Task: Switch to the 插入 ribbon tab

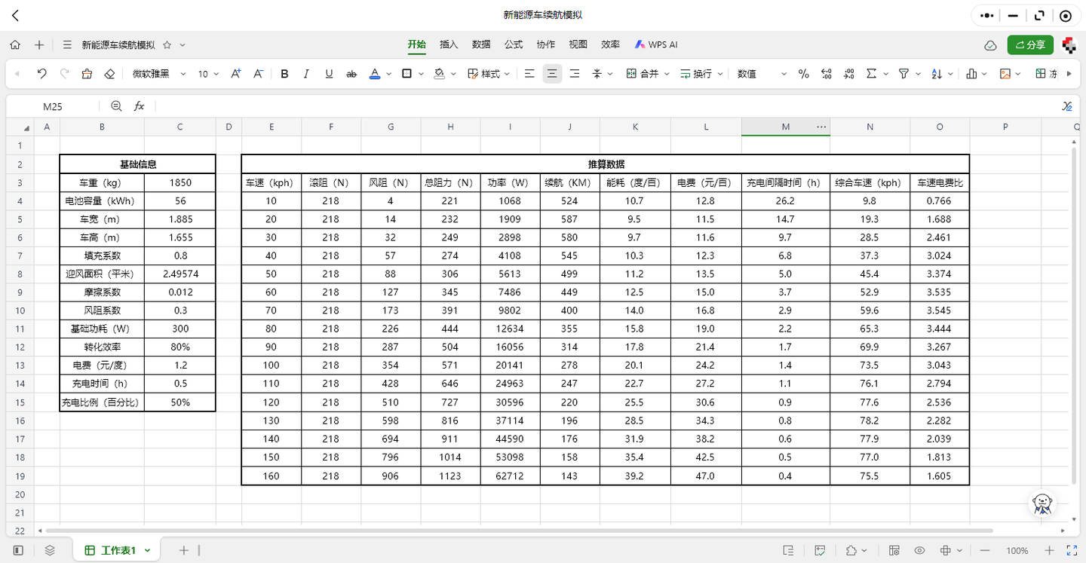Action: [x=449, y=44]
